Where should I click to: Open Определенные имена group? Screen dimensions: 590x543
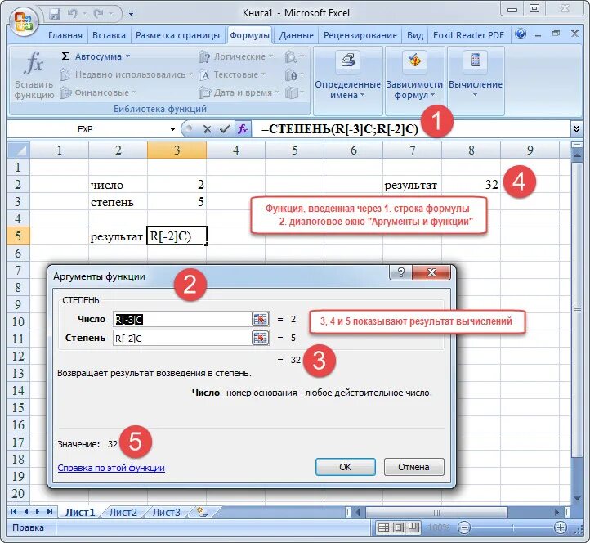point(347,75)
